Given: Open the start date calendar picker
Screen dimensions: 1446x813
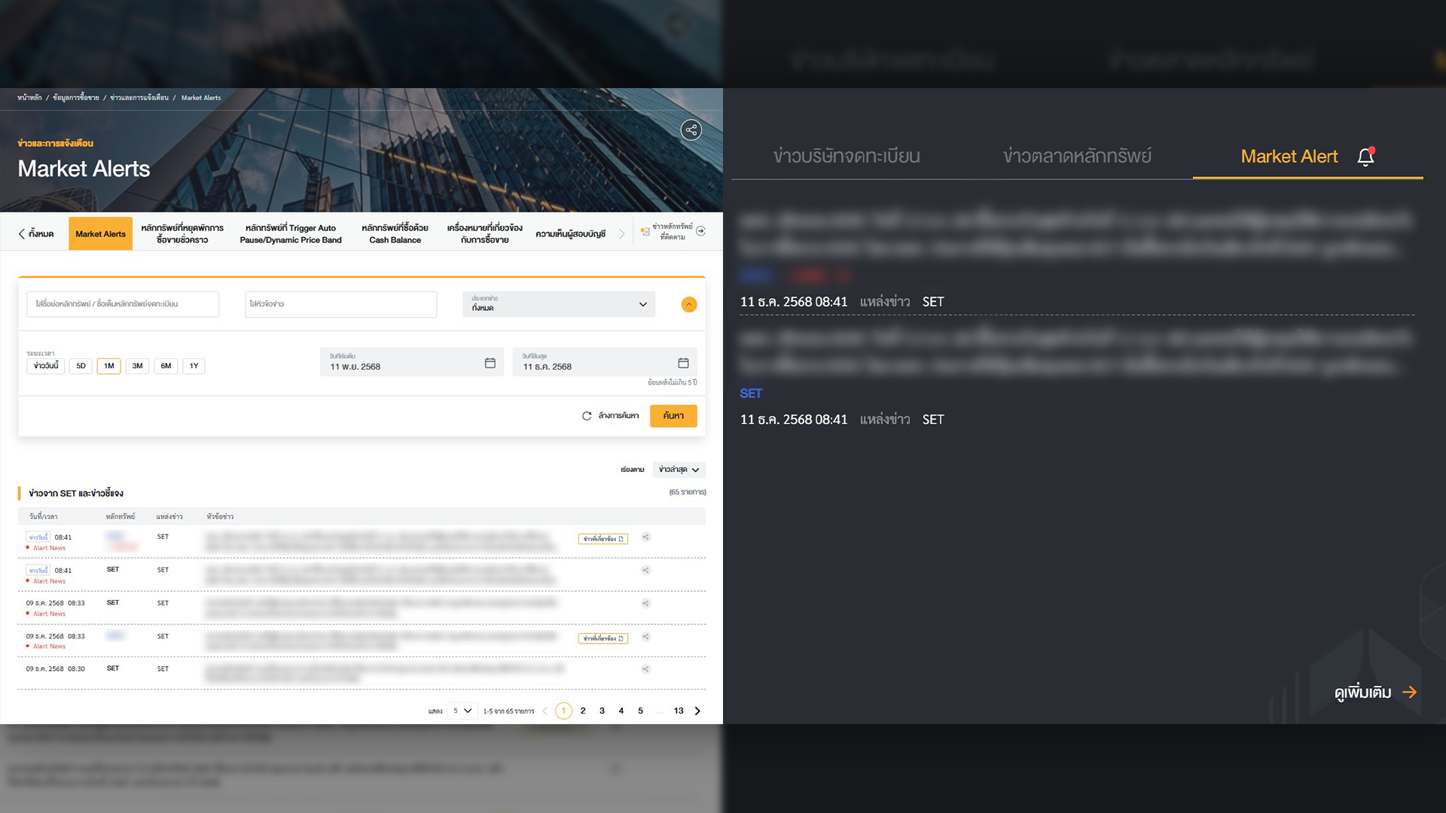Looking at the screenshot, I should pos(490,363).
